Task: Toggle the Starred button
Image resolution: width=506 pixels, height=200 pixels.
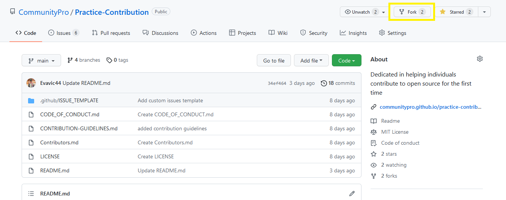Action: pyautogui.click(x=456, y=12)
